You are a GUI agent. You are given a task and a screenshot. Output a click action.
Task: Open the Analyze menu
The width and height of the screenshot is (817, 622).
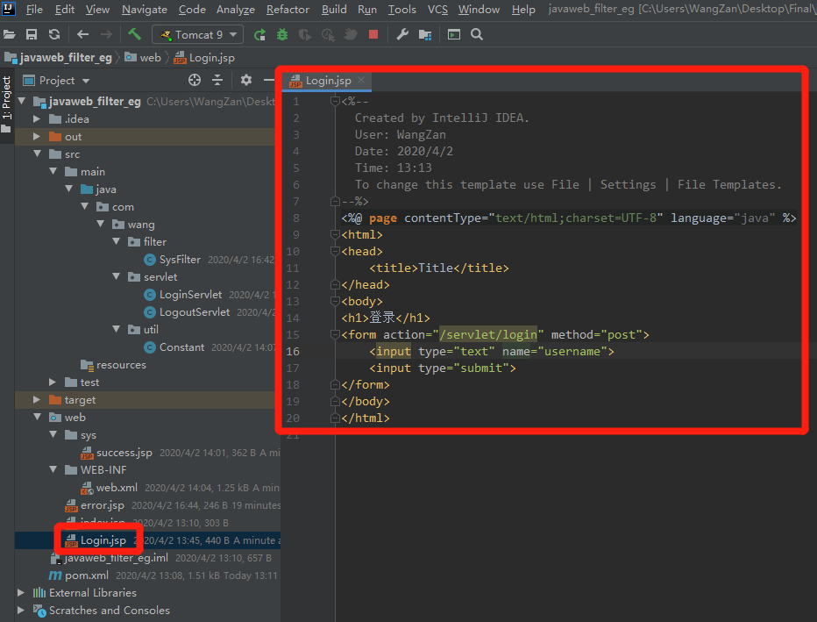(236, 10)
